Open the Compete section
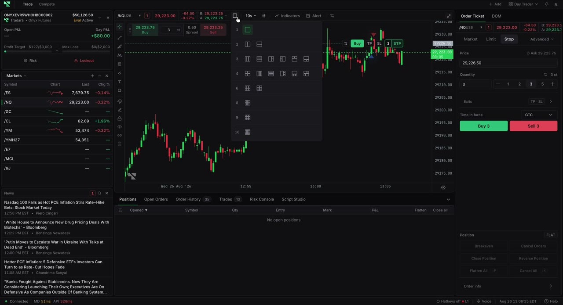 (x=47, y=4)
